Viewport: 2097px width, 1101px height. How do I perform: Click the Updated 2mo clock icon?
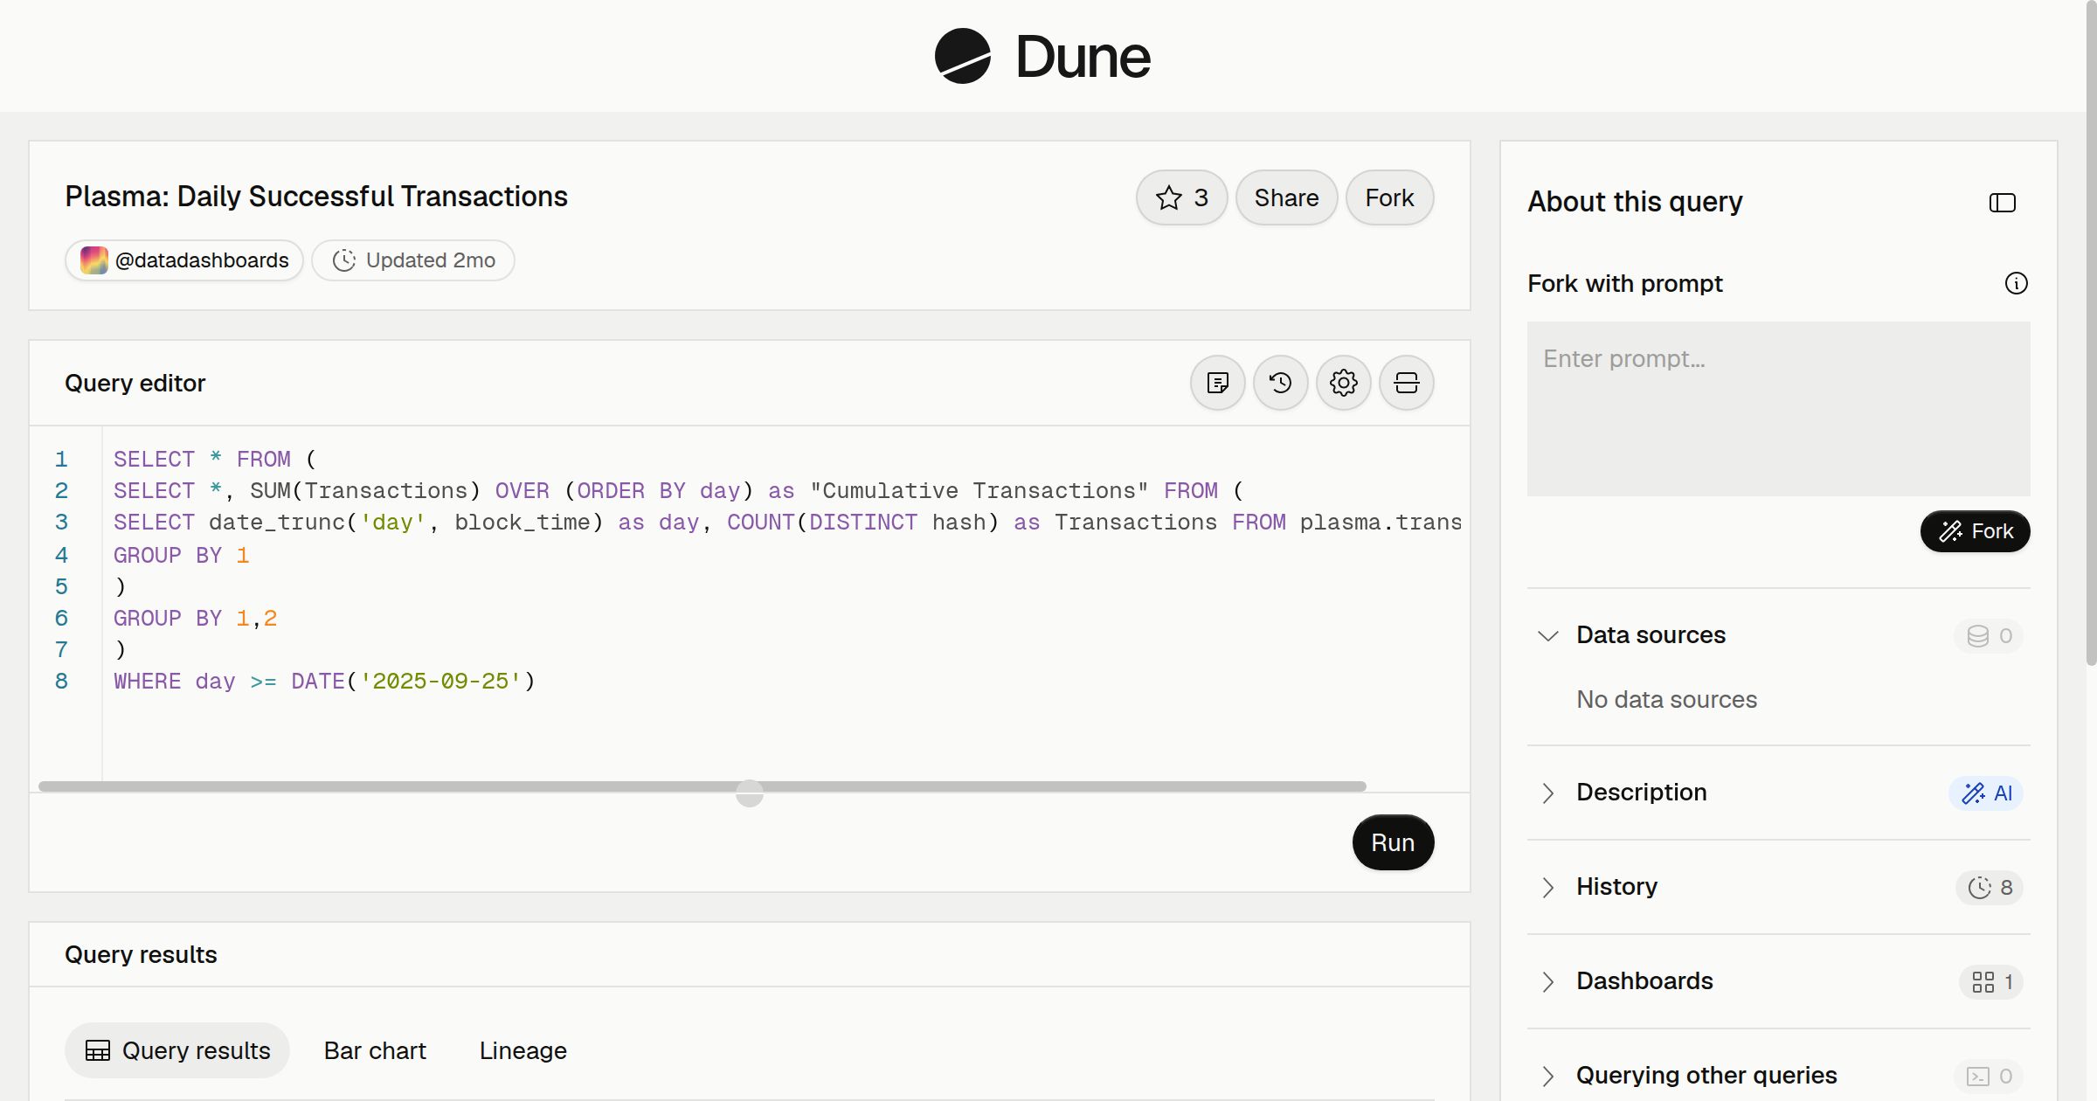tap(344, 260)
